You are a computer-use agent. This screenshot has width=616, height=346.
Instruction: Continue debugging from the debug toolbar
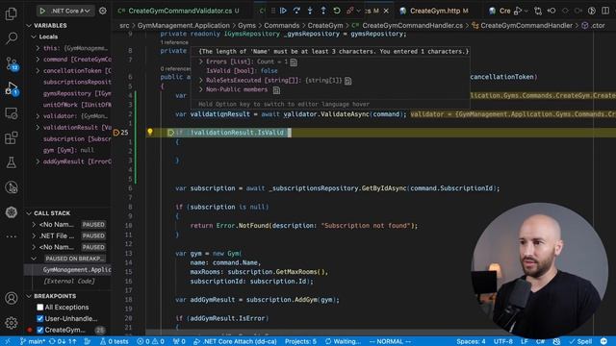[283, 11]
